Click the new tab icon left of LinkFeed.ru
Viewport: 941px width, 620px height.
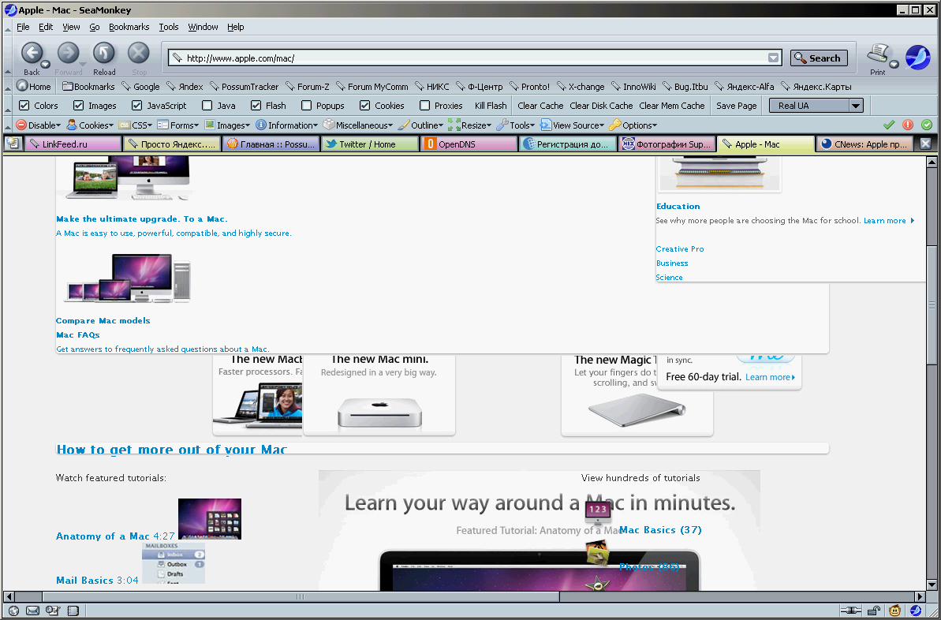point(13,144)
